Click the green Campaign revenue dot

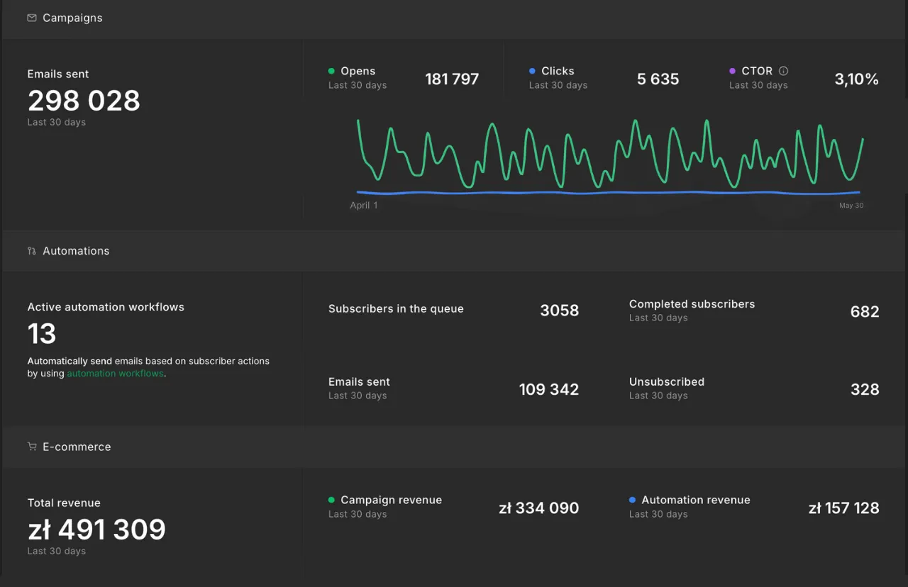click(x=331, y=500)
